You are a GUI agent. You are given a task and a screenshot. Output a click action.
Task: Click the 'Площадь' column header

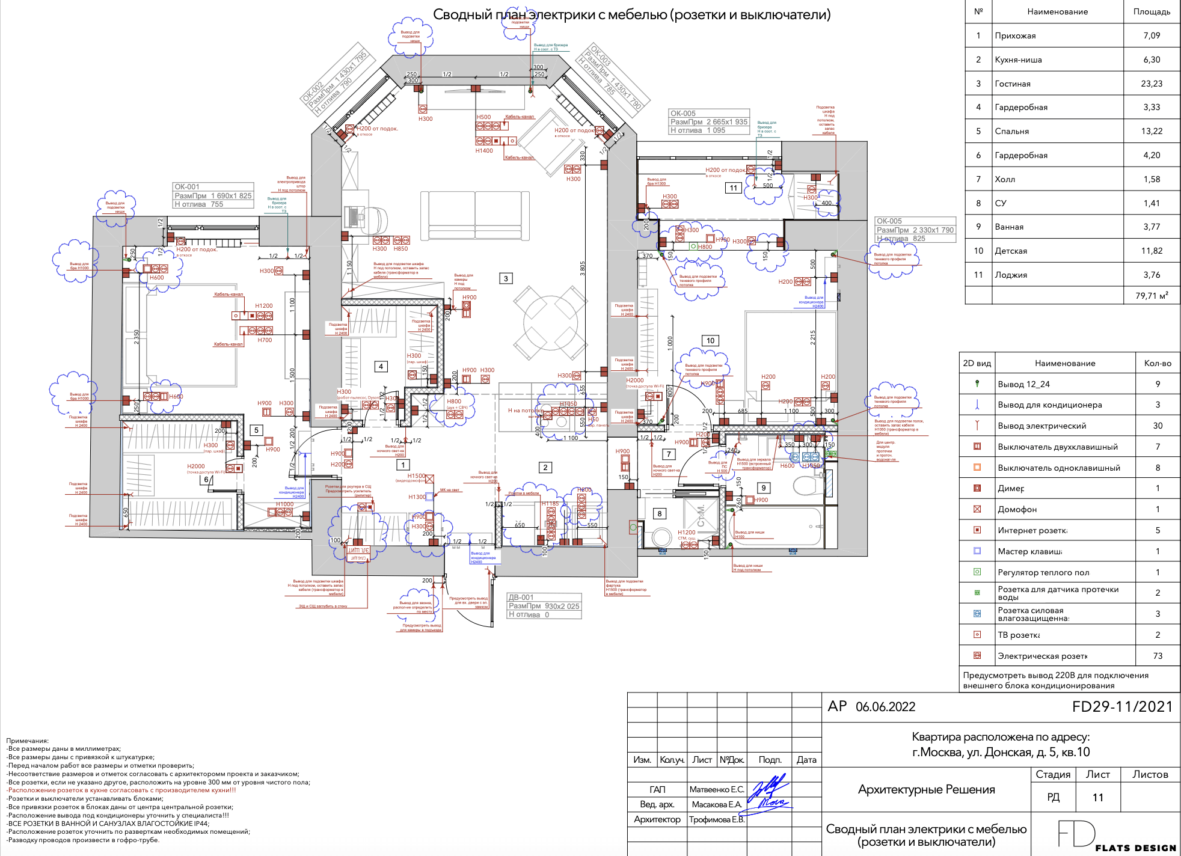[x=1152, y=11]
